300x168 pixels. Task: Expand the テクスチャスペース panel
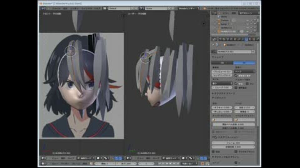point(224,94)
